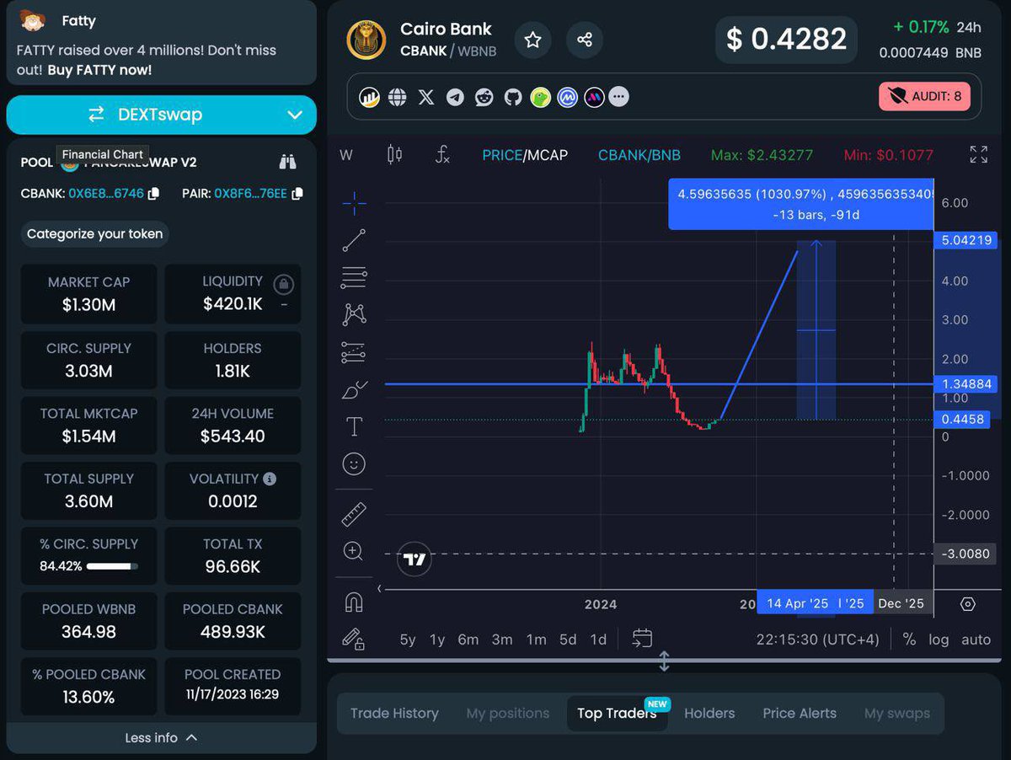Collapse the panel via Less info
Viewport: 1011px width, 760px height.
pos(161,737)
